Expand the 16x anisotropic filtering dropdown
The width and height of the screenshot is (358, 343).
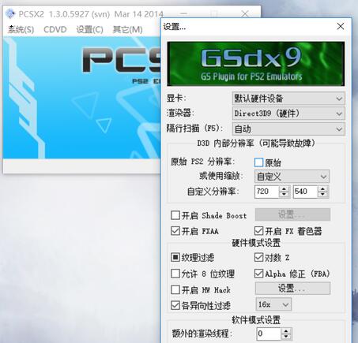click(x=273, y=304)
